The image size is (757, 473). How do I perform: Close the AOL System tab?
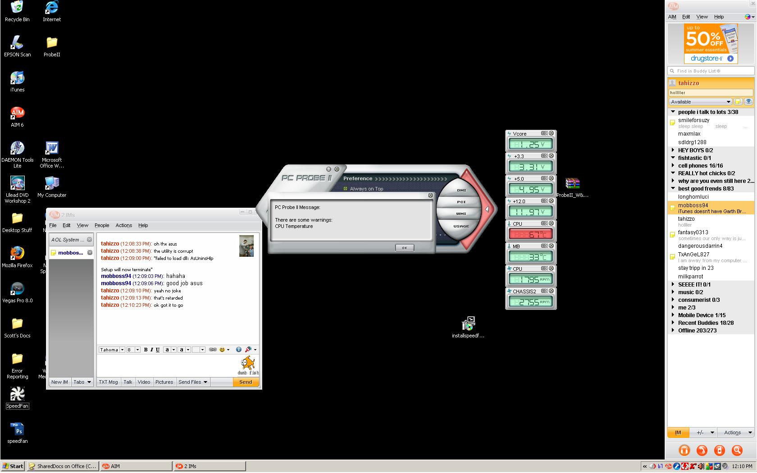tap(89, 240)
